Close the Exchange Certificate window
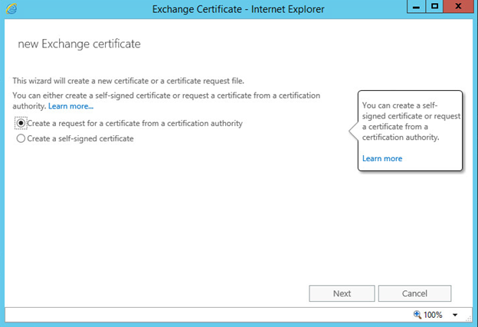478x327 pixels. pyautogui.click(x=458, y=6)
